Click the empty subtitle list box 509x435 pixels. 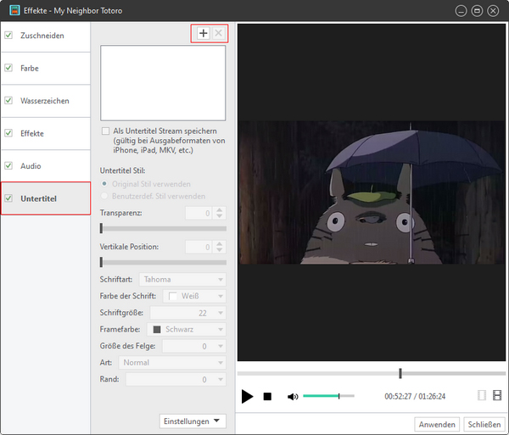(x=163, y=83)
